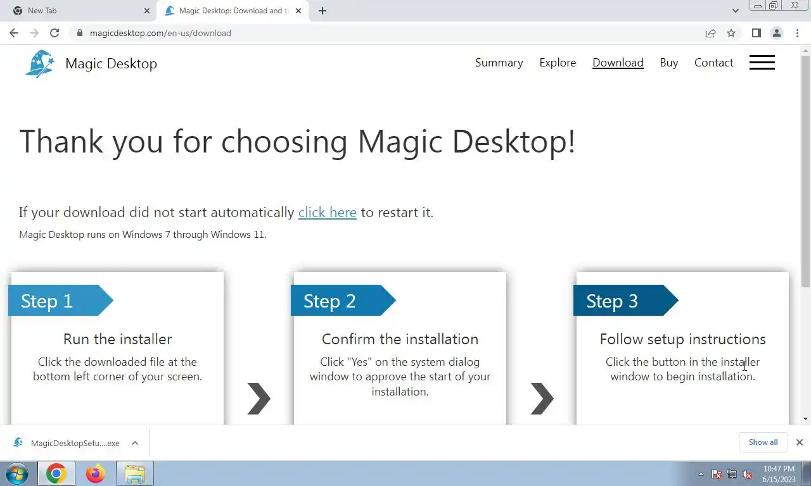The width and height of the screenshot is (811, 486).
Task: Bookmark this page with the star icon
Action: coord(731,33)
